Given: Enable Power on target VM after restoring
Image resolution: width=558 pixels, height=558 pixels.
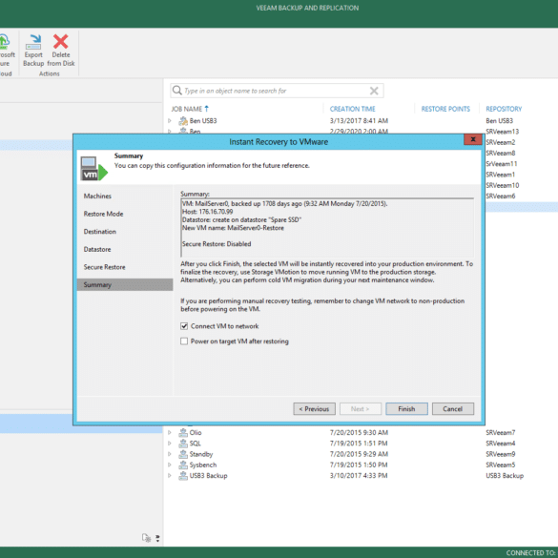Looking at the screenshot, I should [184, 341].
